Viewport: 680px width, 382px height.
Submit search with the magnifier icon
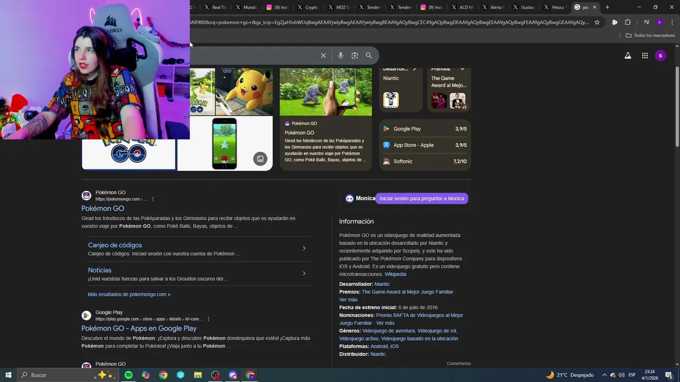coord(369,56)
